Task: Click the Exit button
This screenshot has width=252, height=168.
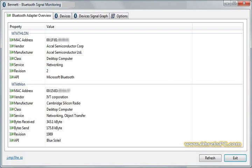Action: click(235, 158)
